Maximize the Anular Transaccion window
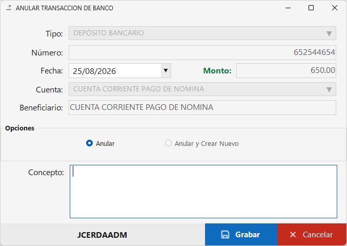The image size is (347, 246). click(x=311, y=8)
